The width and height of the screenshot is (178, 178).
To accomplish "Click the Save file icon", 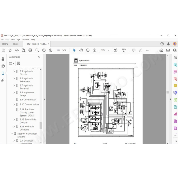I will pyautogui.click(x=3, y=50).
